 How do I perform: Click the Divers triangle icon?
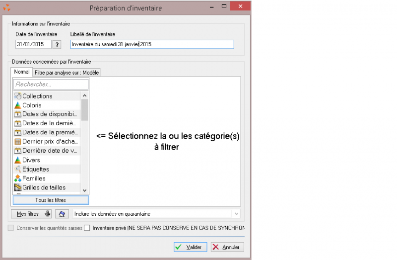point(17,160)
